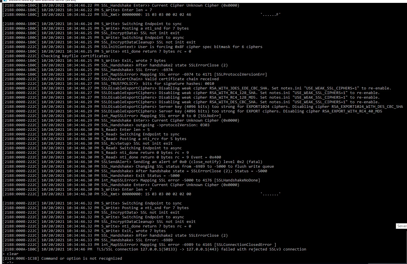Click the IBM Domino Server title bar text

pyautogui.click(x=43, y=1)
